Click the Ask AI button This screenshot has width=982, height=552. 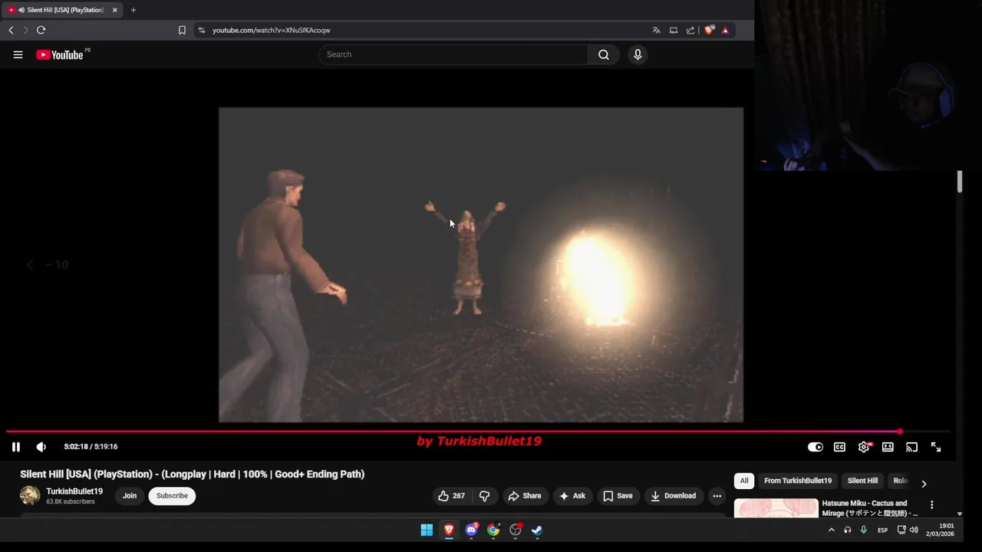point(572,496)
